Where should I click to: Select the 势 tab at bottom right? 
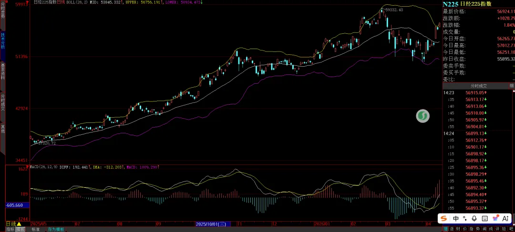tap(479, 229)
